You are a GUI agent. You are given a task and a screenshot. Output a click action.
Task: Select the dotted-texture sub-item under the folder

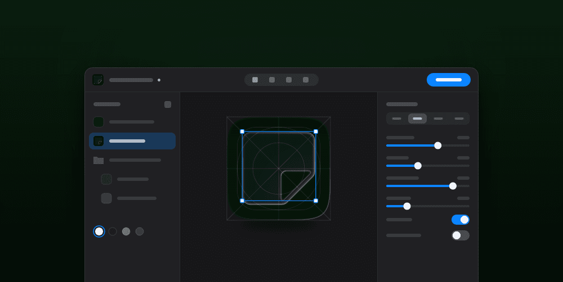(132, 179)
